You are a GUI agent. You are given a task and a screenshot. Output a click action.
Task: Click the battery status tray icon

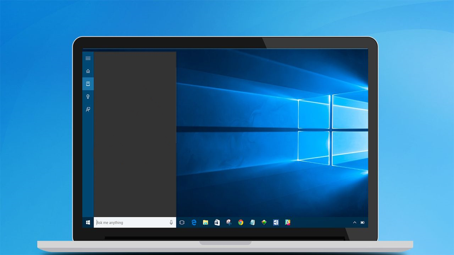click(x=362, y=222)
